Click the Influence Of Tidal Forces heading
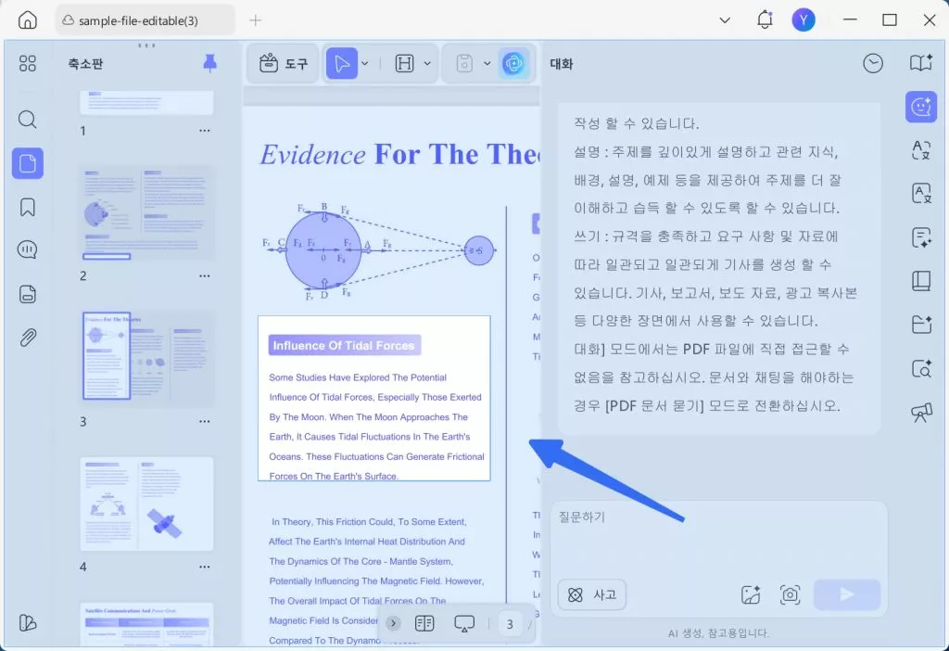Viewport: 949px width, 651px height. click(x=344, y=345)
